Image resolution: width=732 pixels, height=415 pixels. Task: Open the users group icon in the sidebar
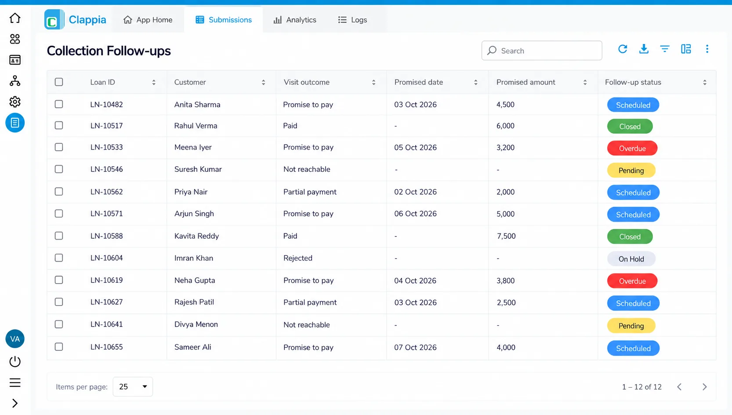click(x=15, y=39)
